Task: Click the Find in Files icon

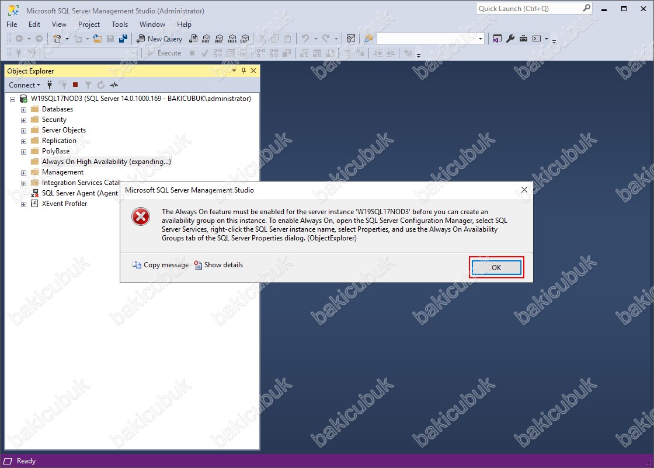Action: tap(368, 39)
